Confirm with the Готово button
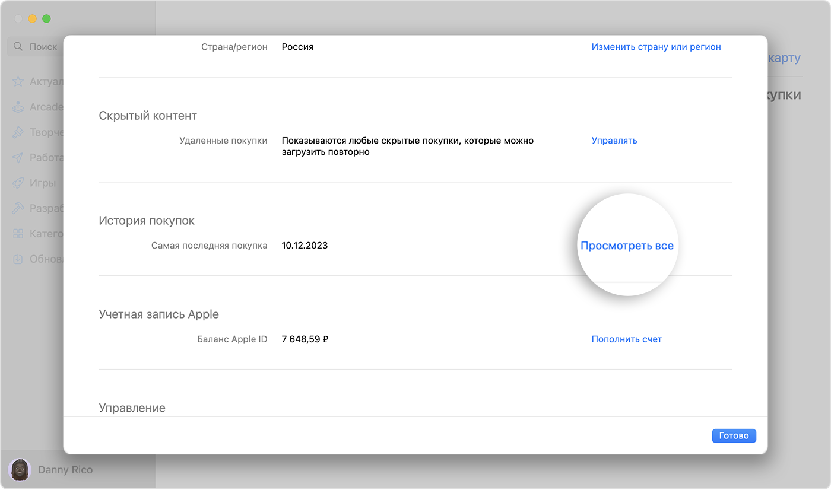The width and height of the screenshot is (831, 490). [734, 435]
